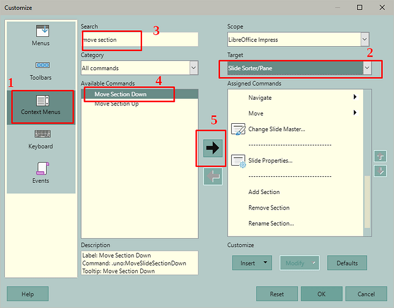Image resolution: width=394 pixels, height=308 pixels.
Task: Confirm with the OK button
Action: click(321, 294)
